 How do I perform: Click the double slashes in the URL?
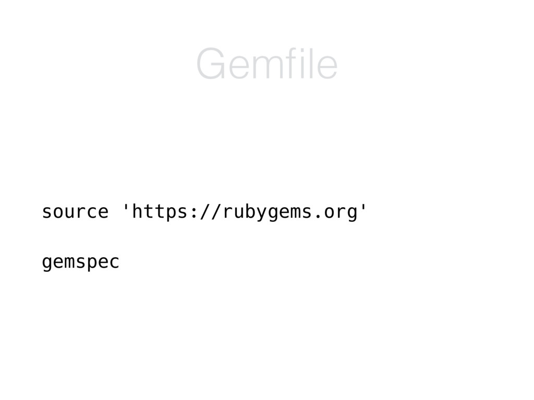click(x=210, y=211)
